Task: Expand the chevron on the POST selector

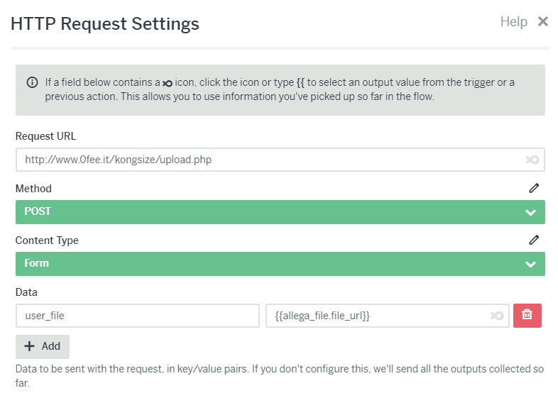Action: [530, 213]
